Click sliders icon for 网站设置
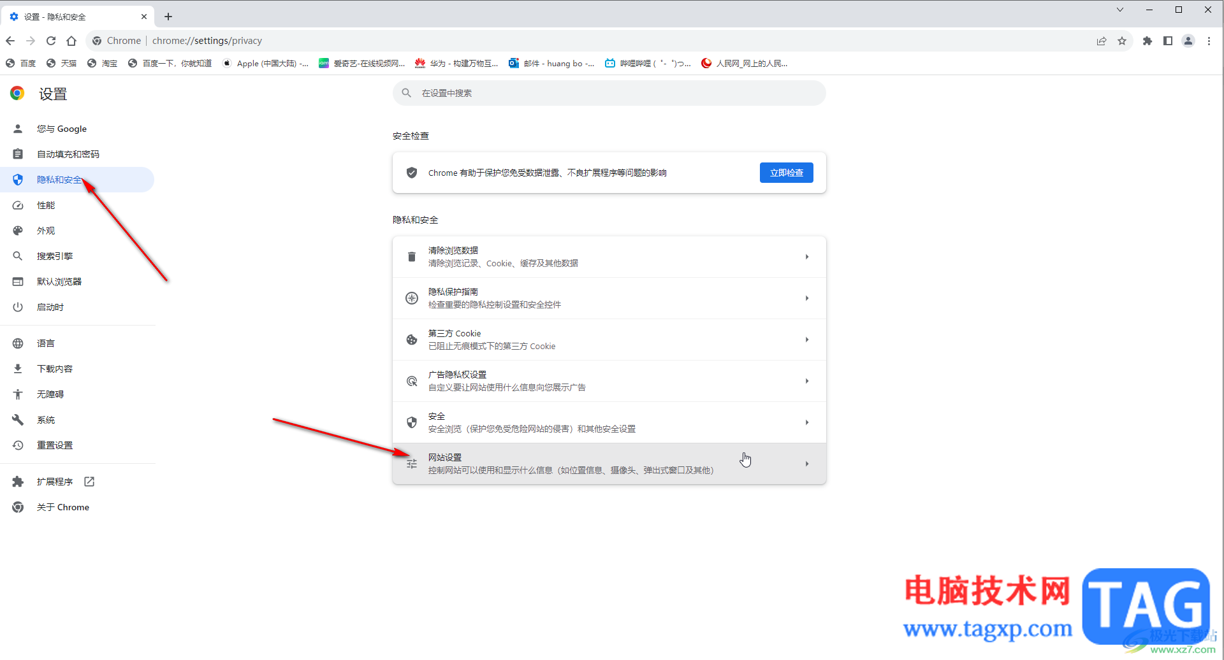The image size is (1224, 660). click(x=412, y=464)
